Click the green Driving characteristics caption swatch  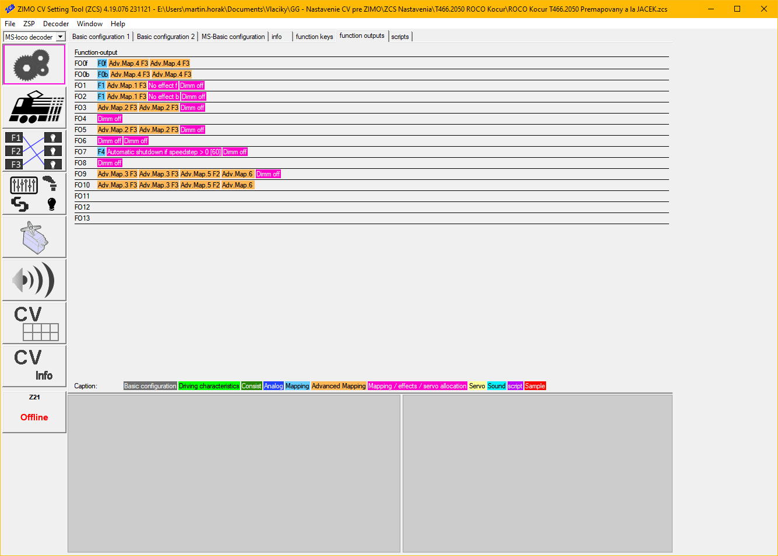click(x=209, y=386)
